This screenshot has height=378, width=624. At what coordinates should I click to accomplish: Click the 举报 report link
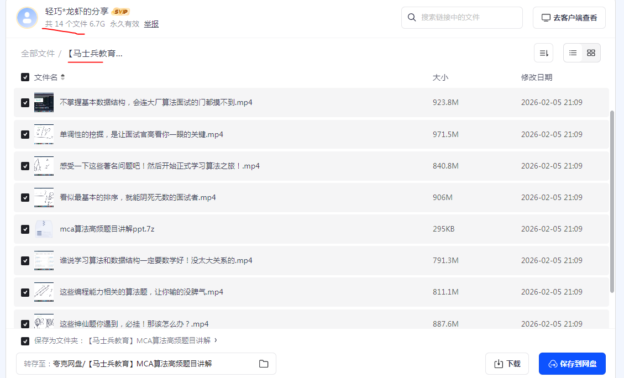(151, 24)
